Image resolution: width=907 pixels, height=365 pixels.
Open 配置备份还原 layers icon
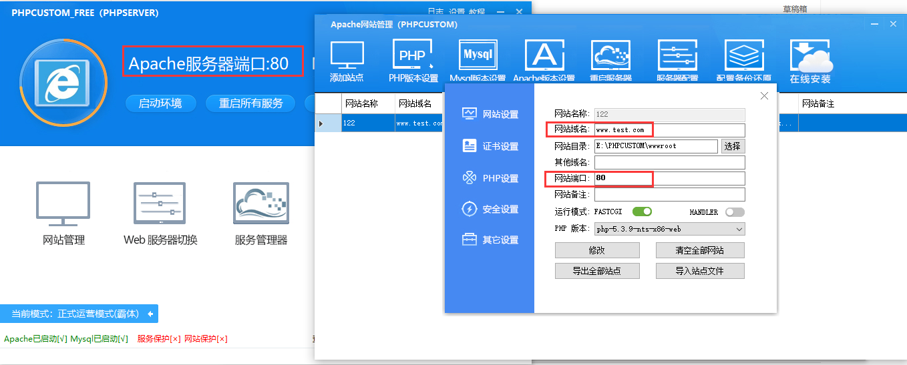(744, 55)
